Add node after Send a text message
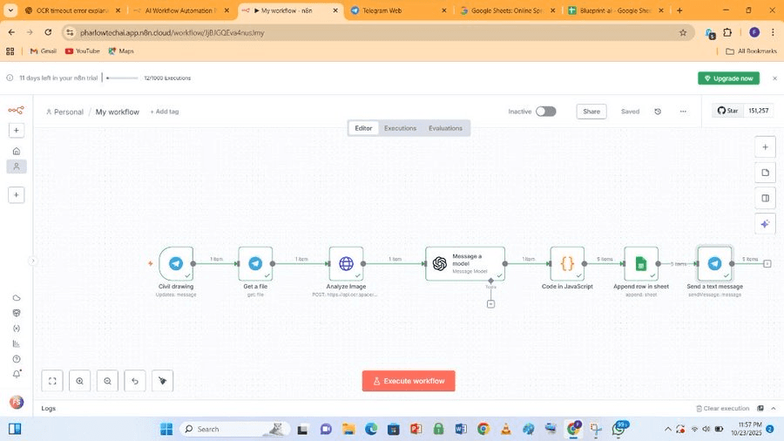Viewport: 784px width, 441px height. coord(767,263)
